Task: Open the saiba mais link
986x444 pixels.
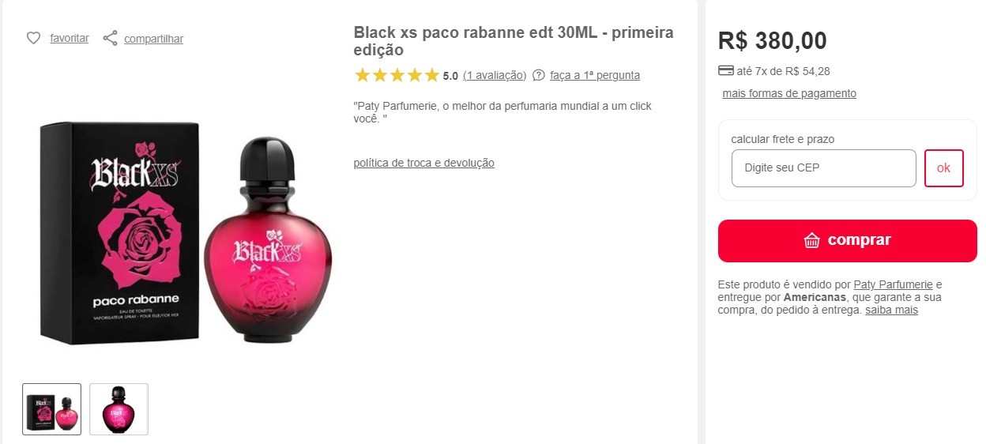Action: pyautogui.click(x=891, y=310)
